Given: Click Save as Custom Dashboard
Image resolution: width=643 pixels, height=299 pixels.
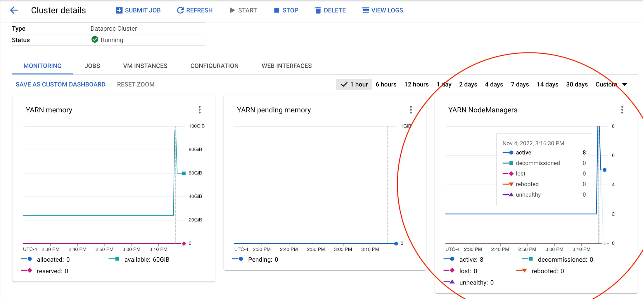Looking at the screenshot, I should click(x=61, y=84).
